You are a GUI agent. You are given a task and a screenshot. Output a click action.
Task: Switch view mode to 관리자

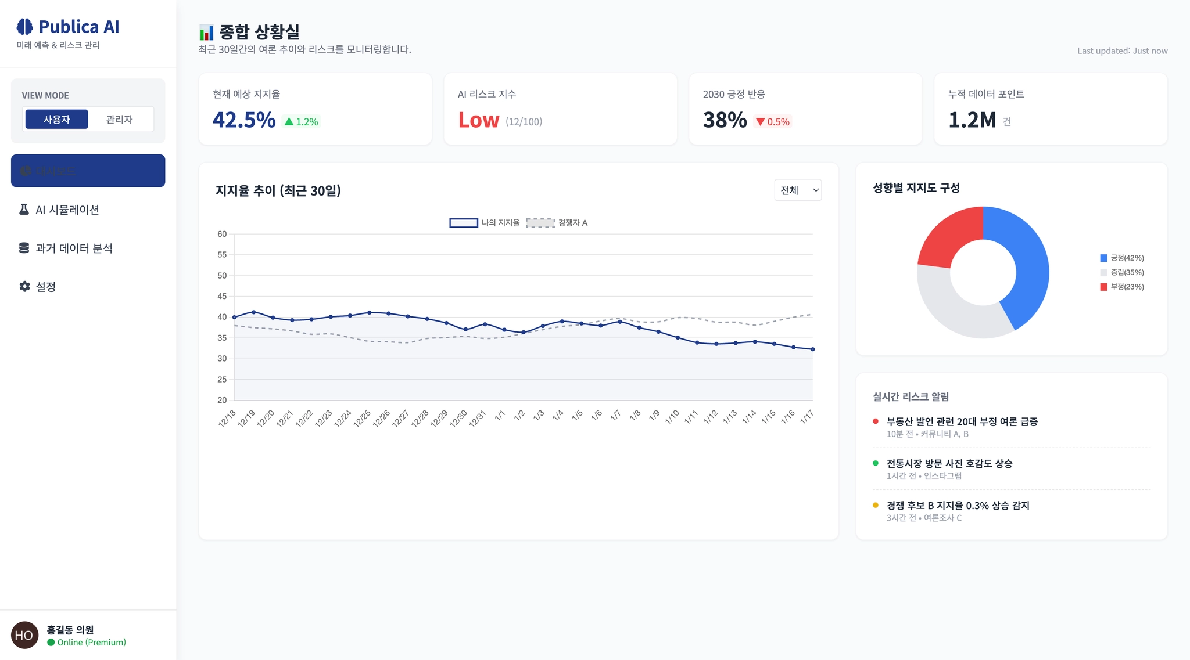(120, 120)
